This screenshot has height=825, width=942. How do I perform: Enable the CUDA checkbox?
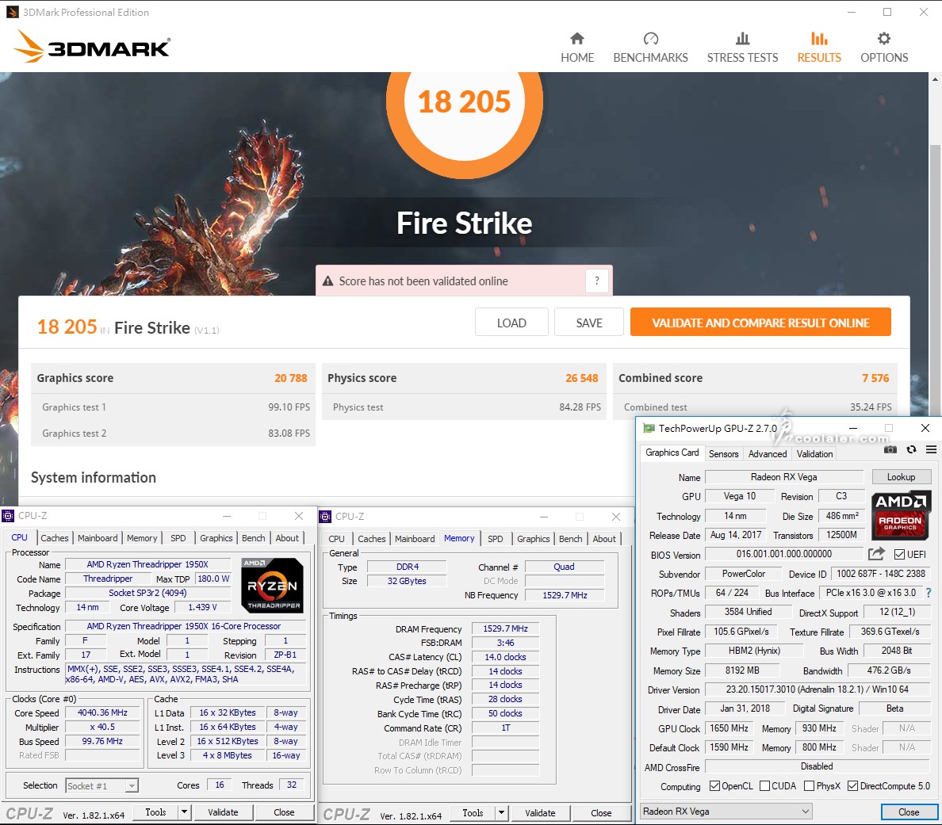pos(764,786)
